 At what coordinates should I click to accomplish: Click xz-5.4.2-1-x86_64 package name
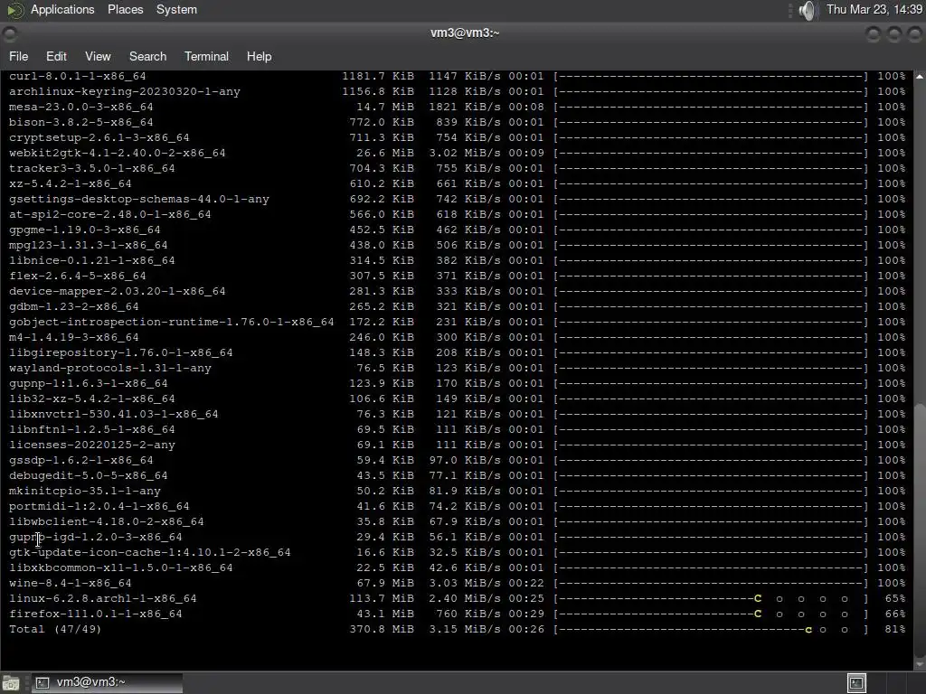tap(71, 183)
